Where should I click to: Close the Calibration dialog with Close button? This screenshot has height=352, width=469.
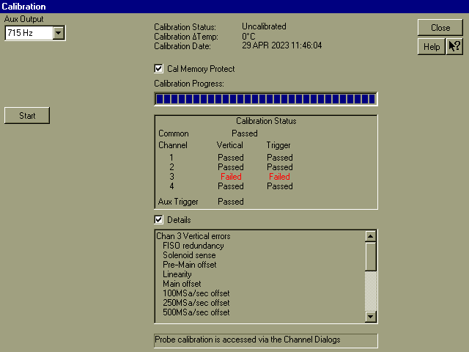point(440,28)
